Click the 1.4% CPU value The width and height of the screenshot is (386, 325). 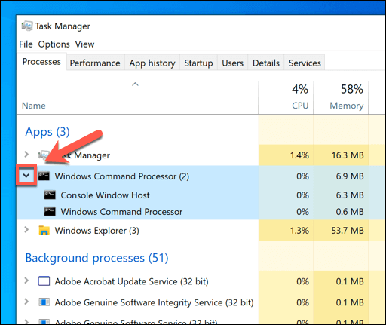[299, 155]
